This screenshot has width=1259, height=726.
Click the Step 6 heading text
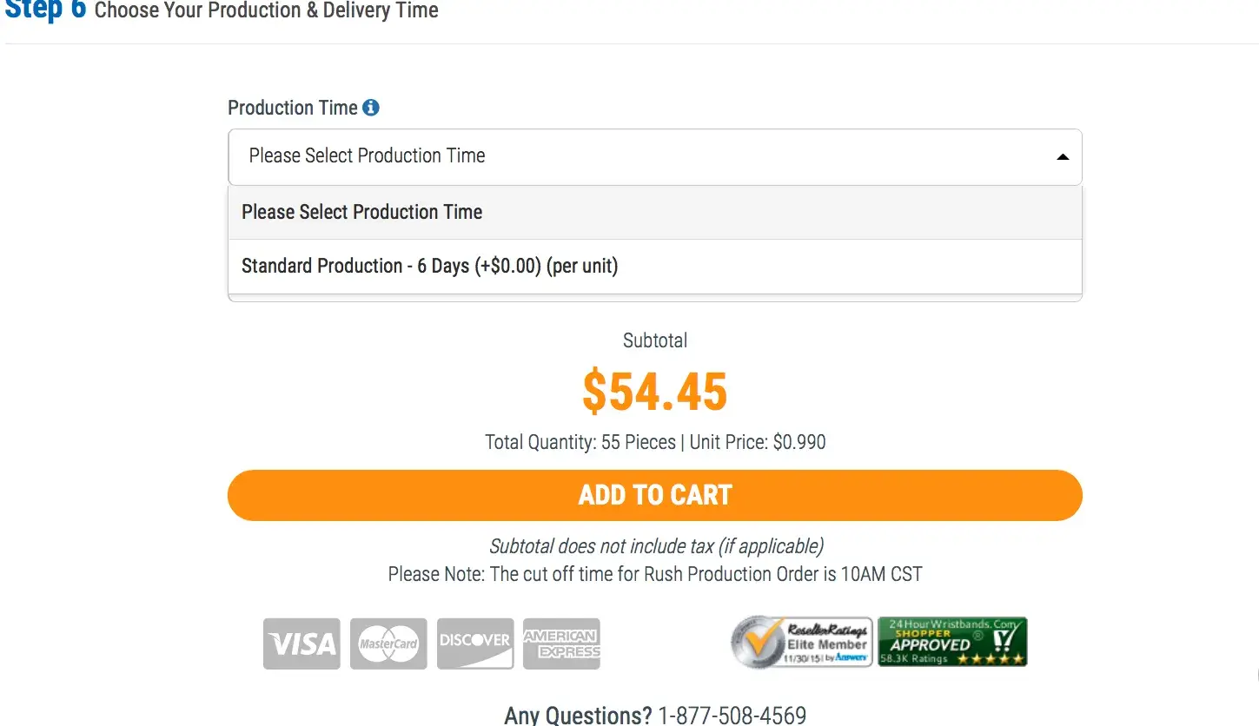tap(45, 10)
